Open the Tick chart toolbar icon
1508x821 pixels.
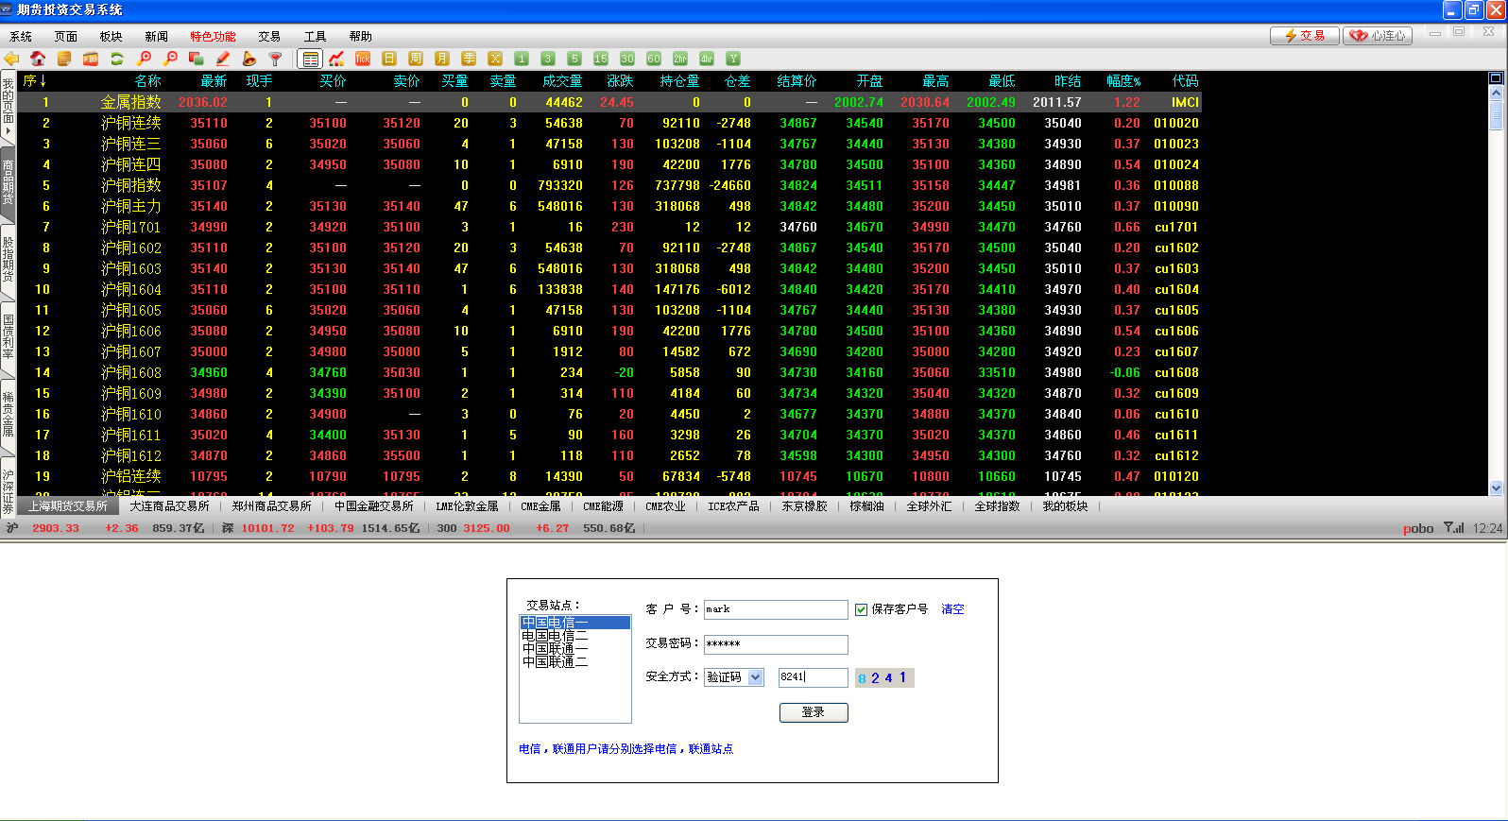tap(363, 59)
